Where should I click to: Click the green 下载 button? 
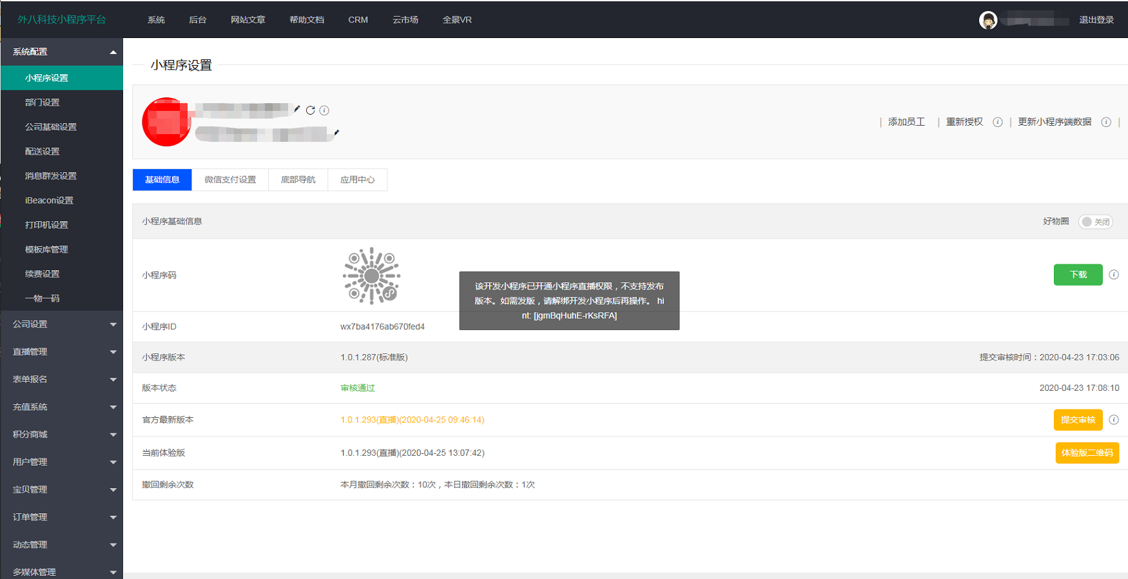1078,275
